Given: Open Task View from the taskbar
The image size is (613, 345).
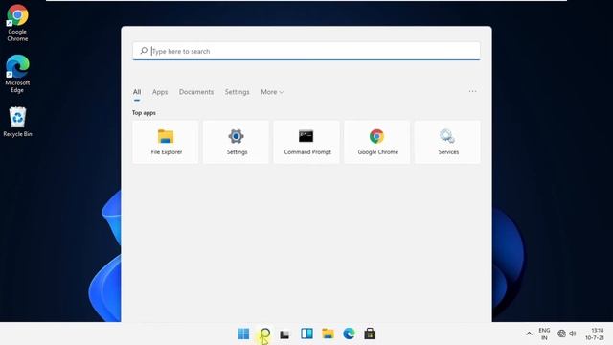Looking at the screenshot, I should (x=285, y=333).
